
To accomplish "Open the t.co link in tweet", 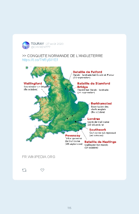I will click(40, 60).
